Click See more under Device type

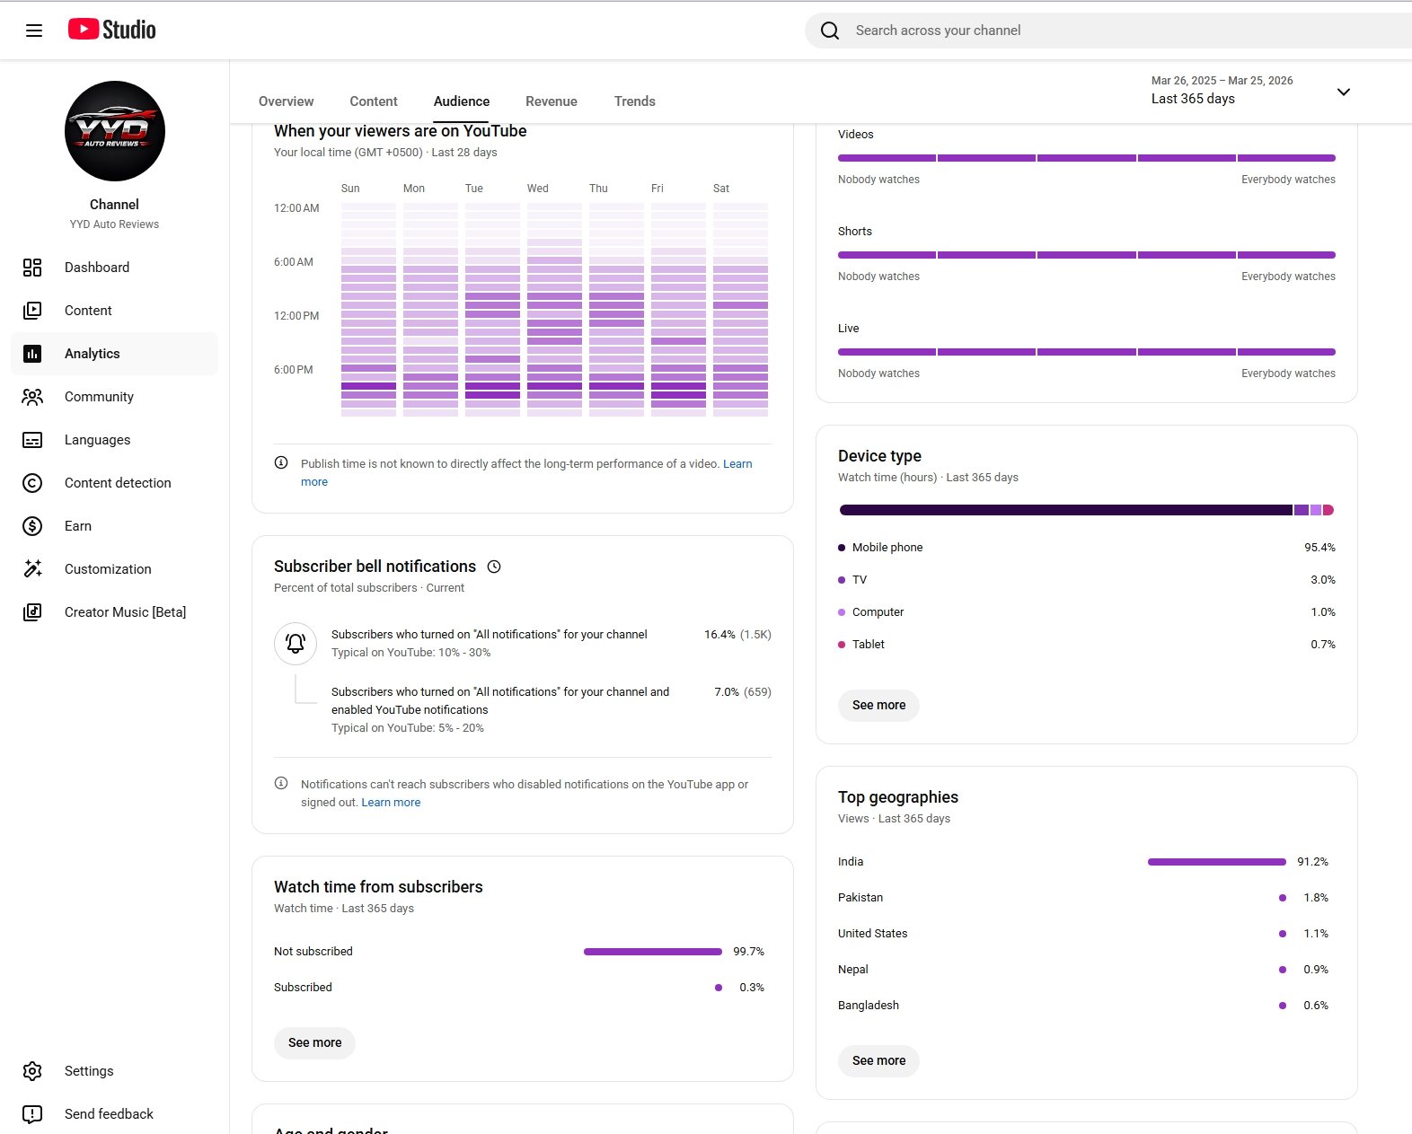tap(878, 706)
